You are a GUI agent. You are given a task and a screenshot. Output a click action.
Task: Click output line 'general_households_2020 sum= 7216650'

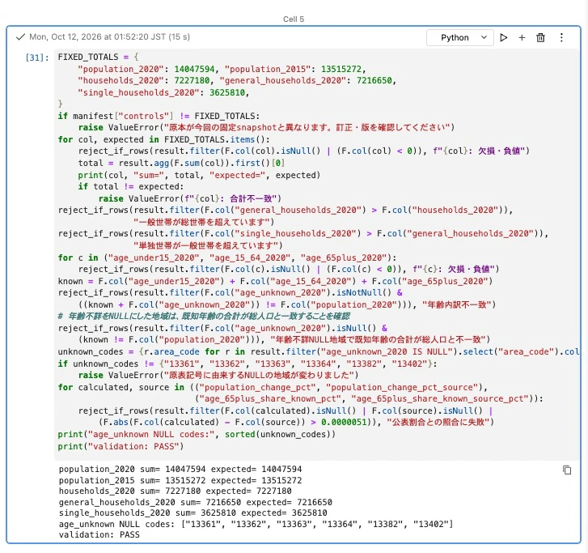click(196, 502)
